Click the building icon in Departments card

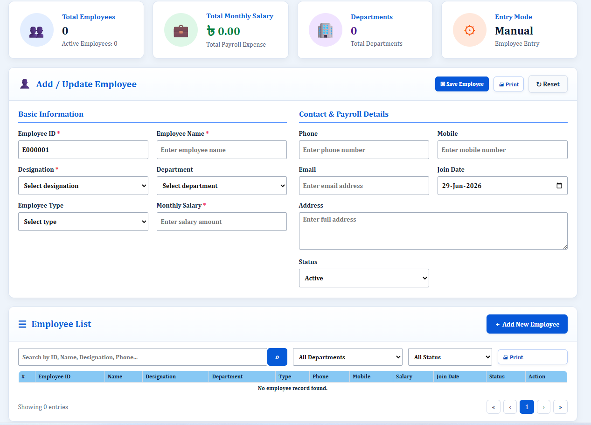pyautogui.click(x=325, y=30)
